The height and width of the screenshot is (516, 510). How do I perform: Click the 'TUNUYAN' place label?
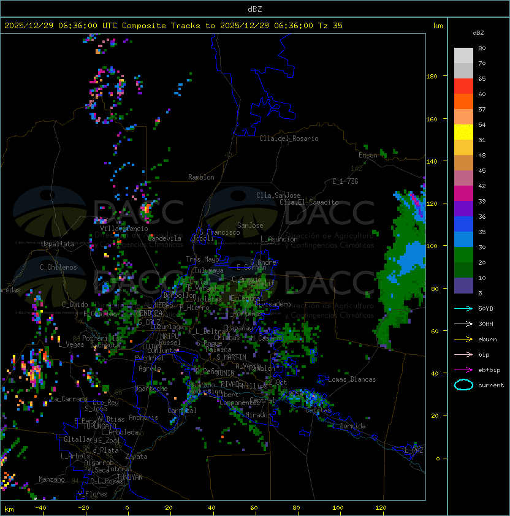pyautogui.click(x=130, y=477)
